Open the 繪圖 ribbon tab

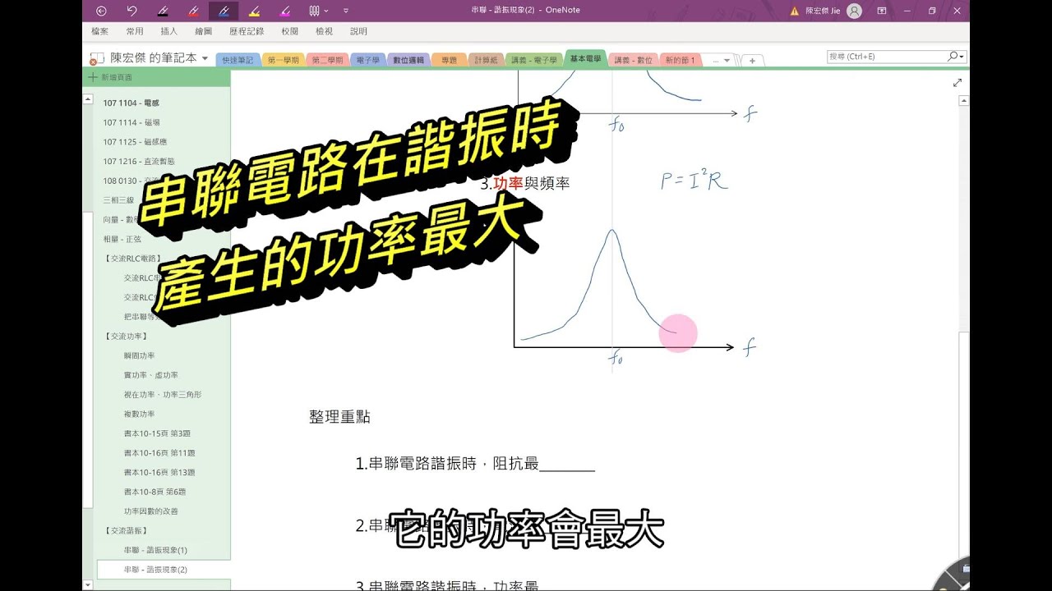point(204,31)
